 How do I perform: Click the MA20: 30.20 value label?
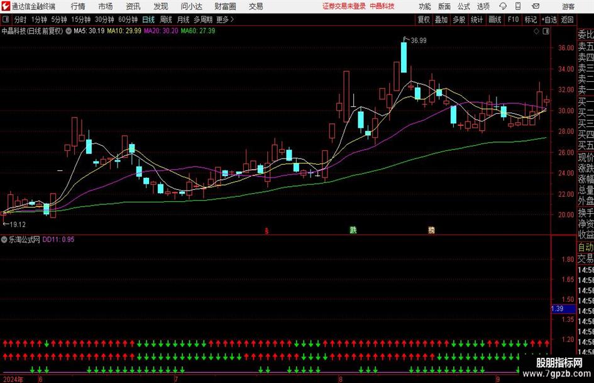pyautogui.click(x=161, y=31)
